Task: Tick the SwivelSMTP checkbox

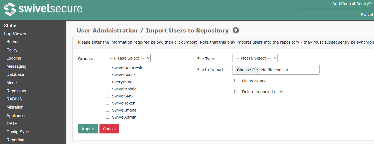Action: [108, 75]
